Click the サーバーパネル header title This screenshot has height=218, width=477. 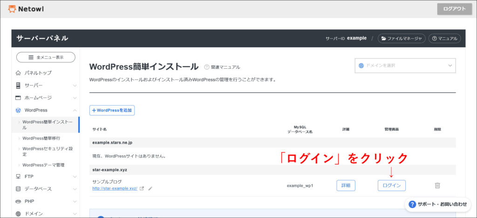tap(42, 38)
